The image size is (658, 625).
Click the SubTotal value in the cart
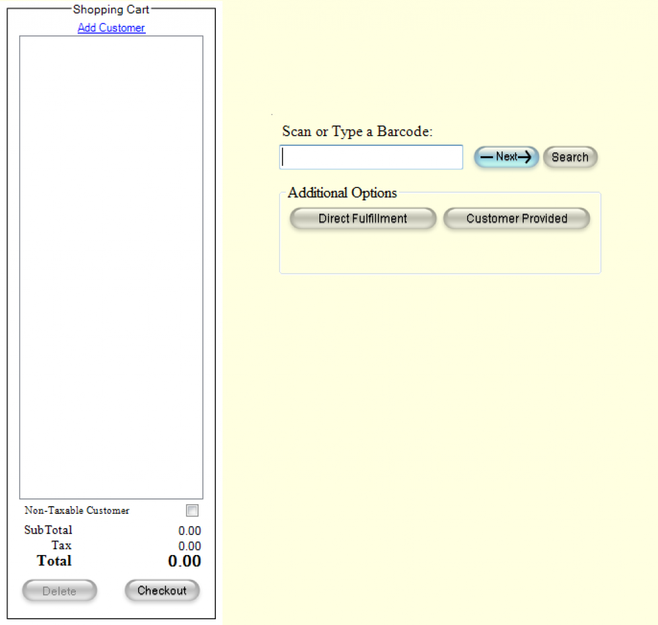(x=189, y=531)
